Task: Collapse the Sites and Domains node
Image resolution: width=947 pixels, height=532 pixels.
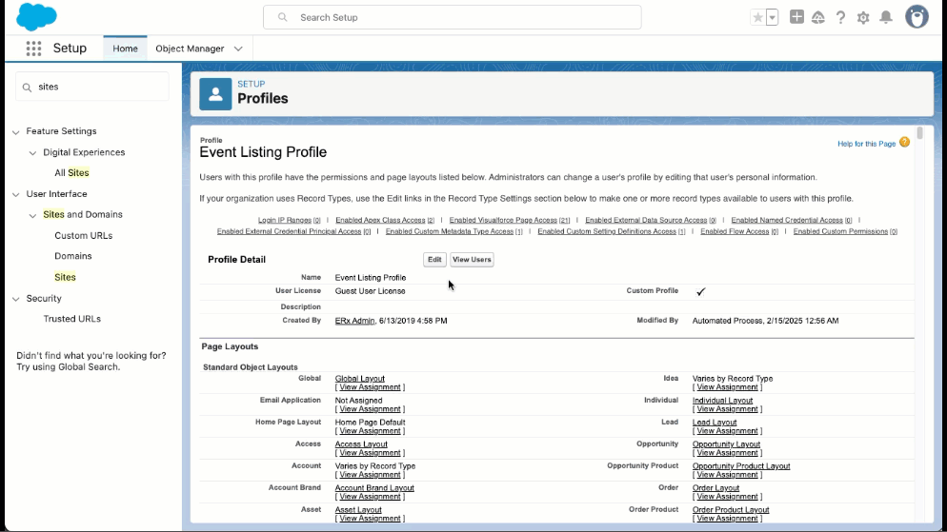Action: point(33,215)
